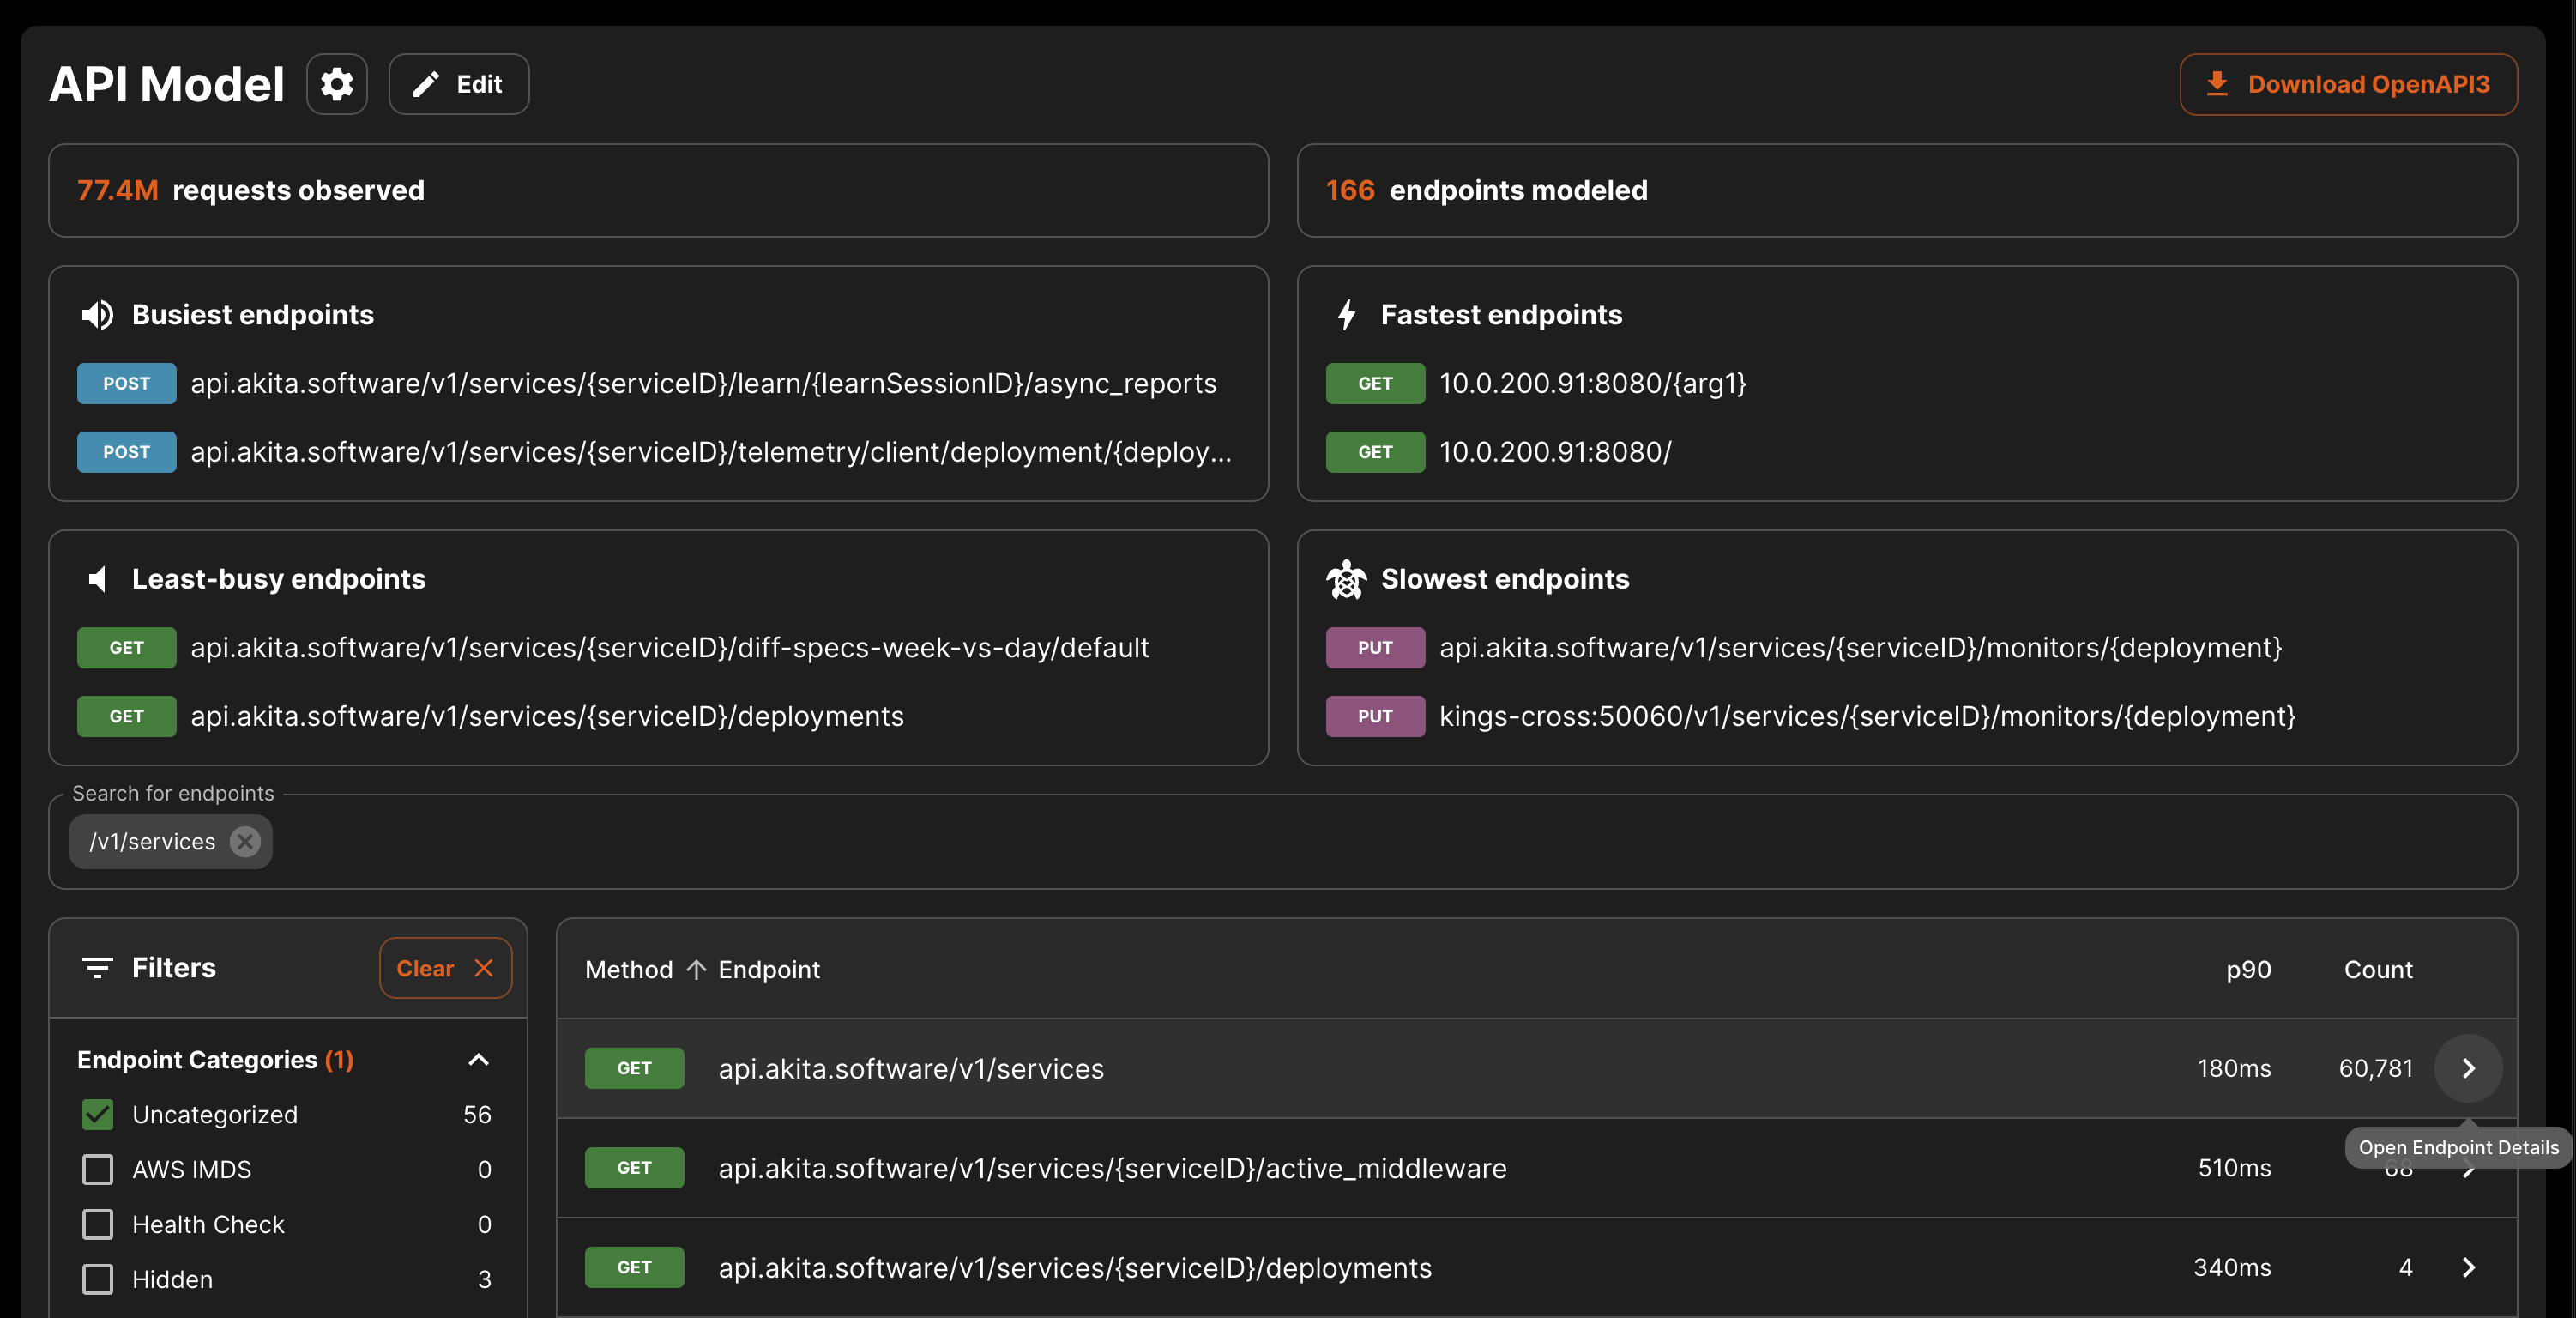The height and width of the screenshot is (1318, 2576).
Task: Click the Count column header
Action: 2377,970
